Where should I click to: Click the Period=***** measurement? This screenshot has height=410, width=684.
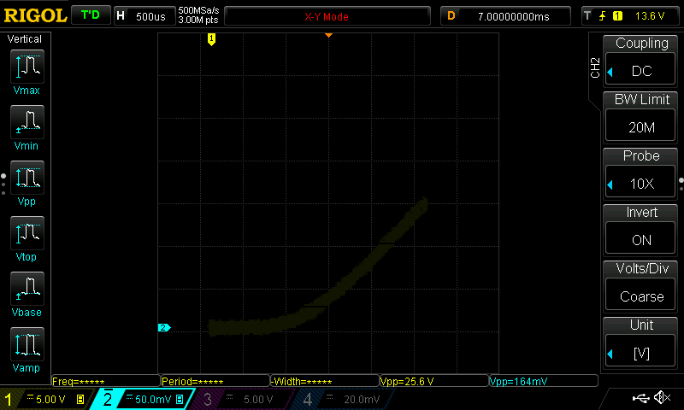coord(215,381)
